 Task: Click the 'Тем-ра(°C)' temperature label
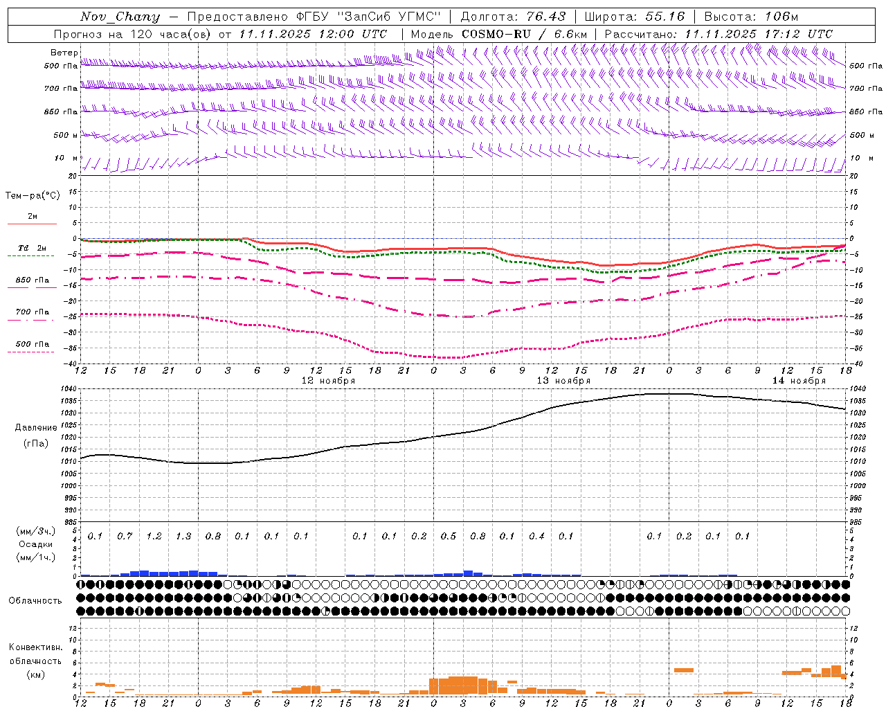33,196
